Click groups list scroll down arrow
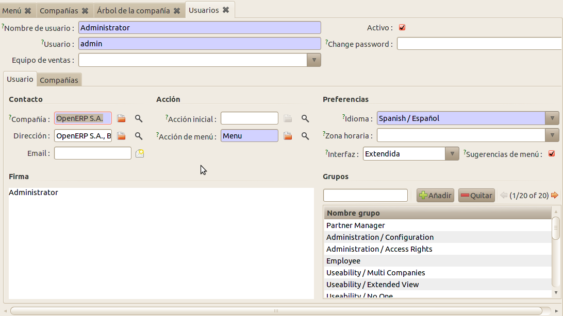 [556, 293]
